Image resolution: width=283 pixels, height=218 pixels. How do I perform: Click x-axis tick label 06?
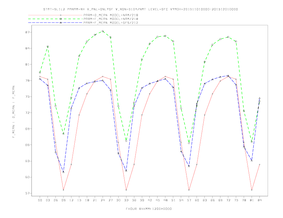pyautogui.click(x=56, y=200)
